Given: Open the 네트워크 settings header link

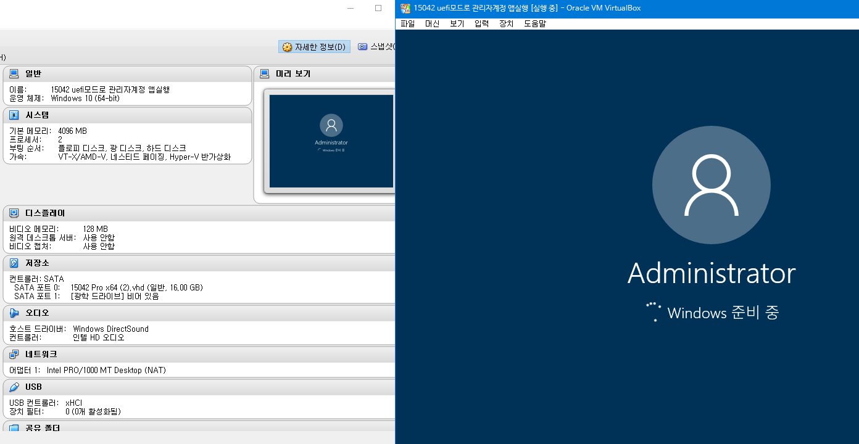Looking at the screenshot, I should point(41,354).
